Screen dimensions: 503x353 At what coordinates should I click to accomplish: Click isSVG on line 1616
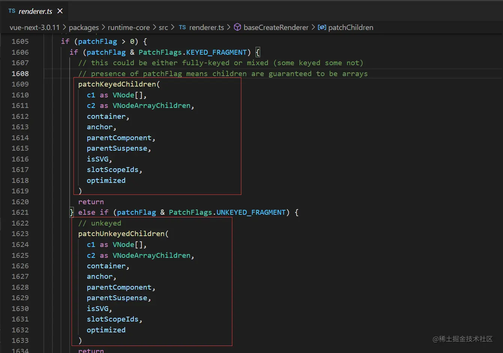(97, 159)
